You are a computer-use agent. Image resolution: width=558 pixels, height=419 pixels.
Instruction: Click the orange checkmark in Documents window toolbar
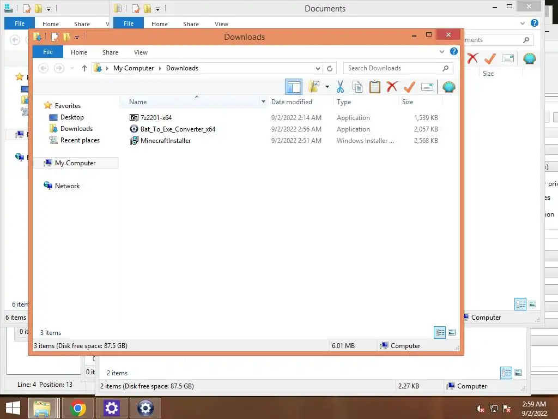point(490,58)
